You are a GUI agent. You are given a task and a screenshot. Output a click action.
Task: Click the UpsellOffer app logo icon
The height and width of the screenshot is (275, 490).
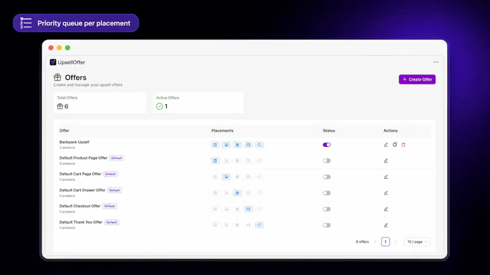click(53, 62)
